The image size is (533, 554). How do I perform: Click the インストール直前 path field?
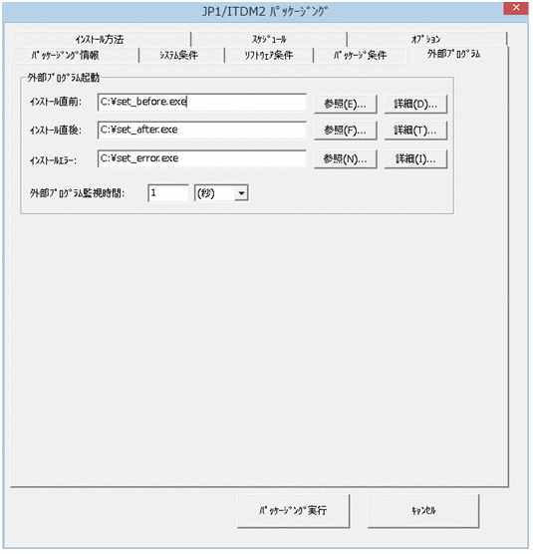point(201,102)
